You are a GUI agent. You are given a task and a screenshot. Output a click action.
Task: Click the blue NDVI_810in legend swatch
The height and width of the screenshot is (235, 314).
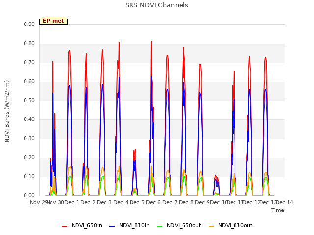click(x=112, y=226)
